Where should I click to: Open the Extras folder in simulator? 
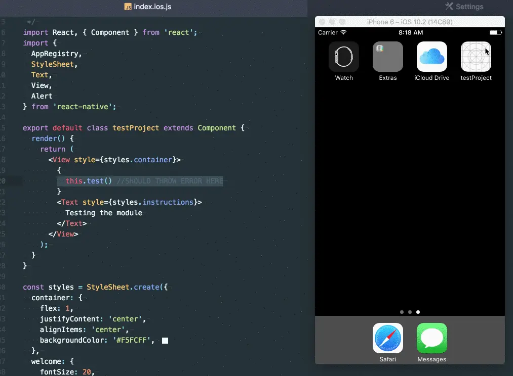pyautogui.click(x=388, y=57)
